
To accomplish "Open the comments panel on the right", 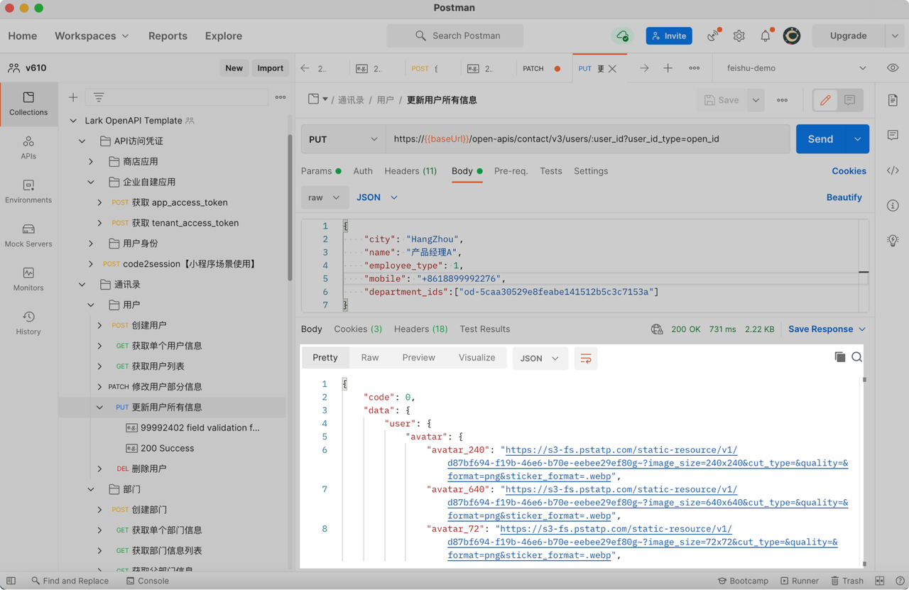I will (x=893, y=136).
